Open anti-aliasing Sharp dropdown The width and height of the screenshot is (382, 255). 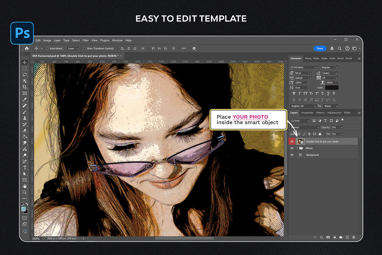click(x=331, y=106)
